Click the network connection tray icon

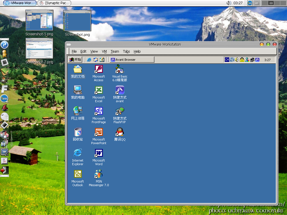[x=252, y=60]
